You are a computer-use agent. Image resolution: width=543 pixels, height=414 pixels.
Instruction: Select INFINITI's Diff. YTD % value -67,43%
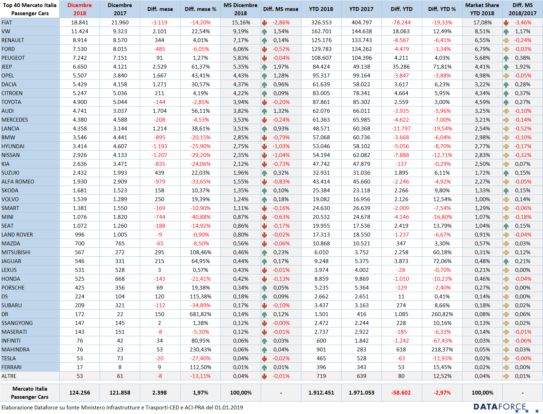(442, 341)
